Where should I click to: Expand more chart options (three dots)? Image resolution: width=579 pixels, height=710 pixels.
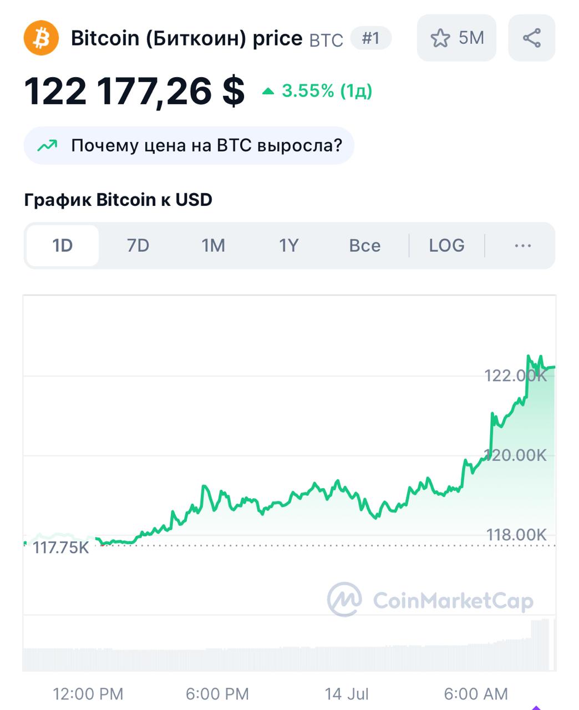[523, 245]
